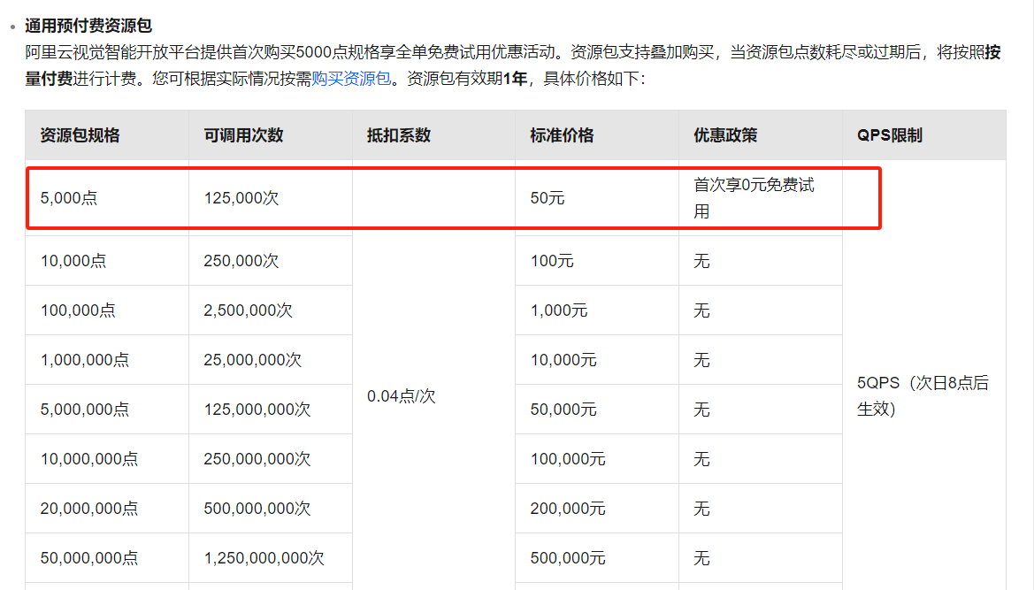This screenshot has width=1034, height=590.
Task: Select the 100,000元 price cell
Action: [597, 458]
